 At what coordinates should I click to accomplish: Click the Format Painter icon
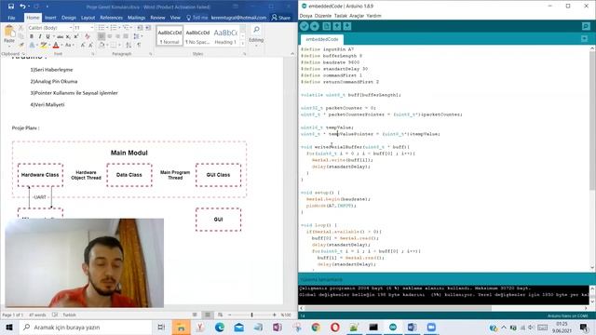20,46
